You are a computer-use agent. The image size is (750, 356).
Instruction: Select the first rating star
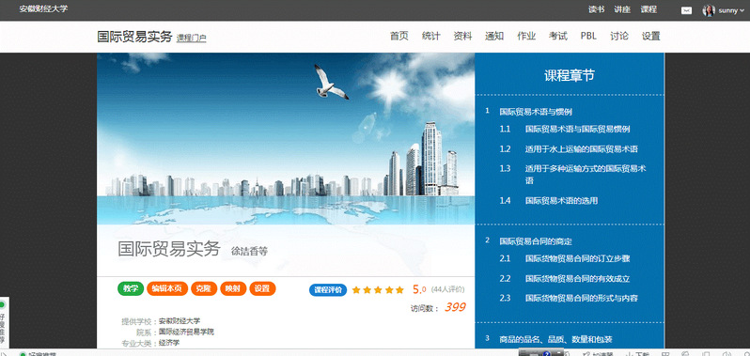[x=356, y=289]
